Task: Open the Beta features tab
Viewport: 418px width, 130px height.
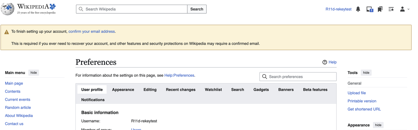Action: tap(315, 90)
